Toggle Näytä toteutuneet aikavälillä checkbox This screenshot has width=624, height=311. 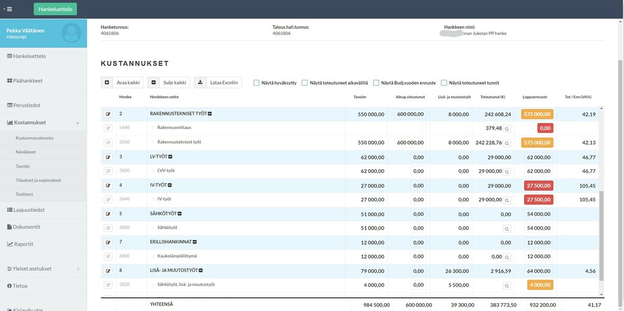tap(305, 83)
